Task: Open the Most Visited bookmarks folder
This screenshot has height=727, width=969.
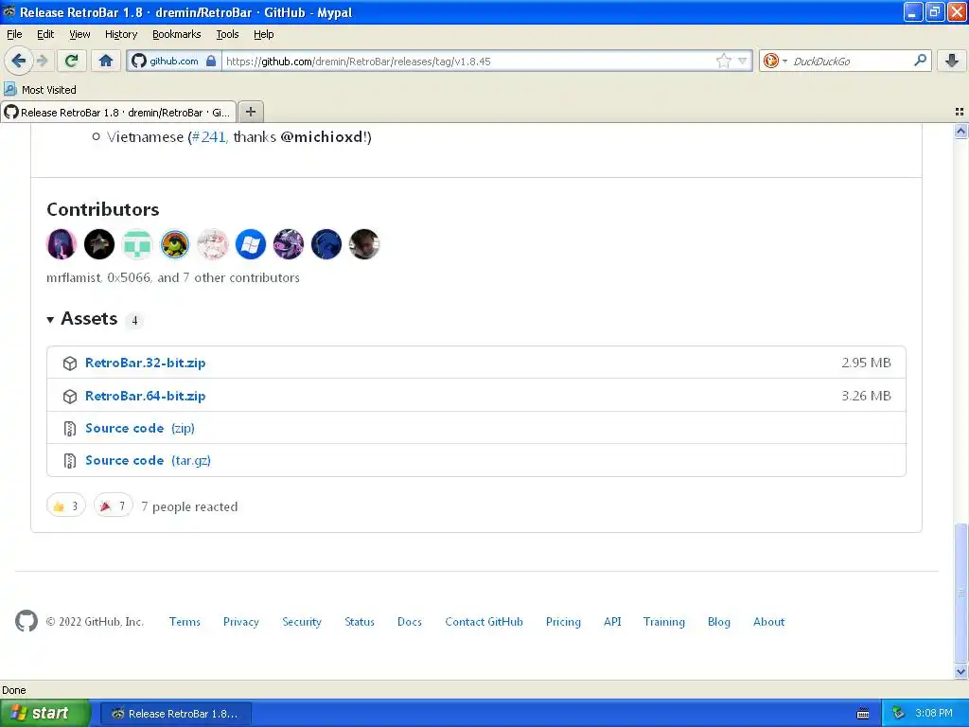Action: pos(40,90)
